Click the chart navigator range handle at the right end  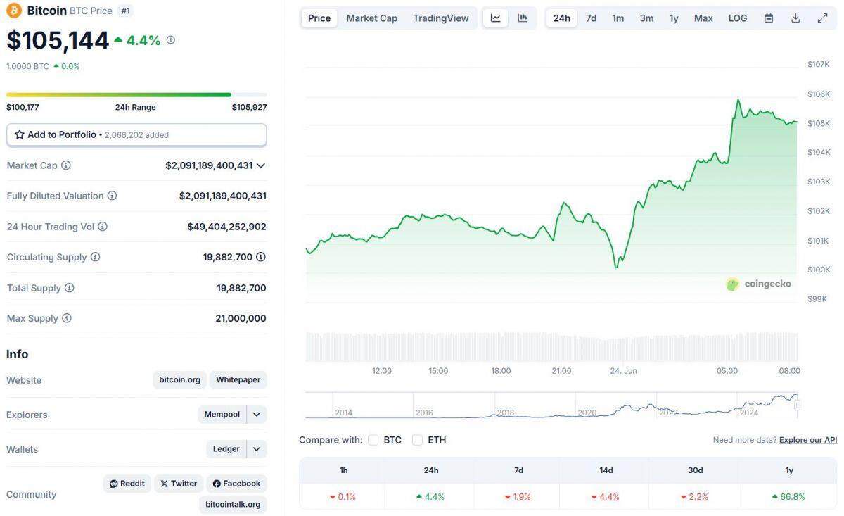(798, 405)
